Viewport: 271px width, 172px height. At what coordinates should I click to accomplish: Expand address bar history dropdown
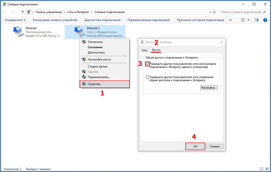(x=210, y=12)
